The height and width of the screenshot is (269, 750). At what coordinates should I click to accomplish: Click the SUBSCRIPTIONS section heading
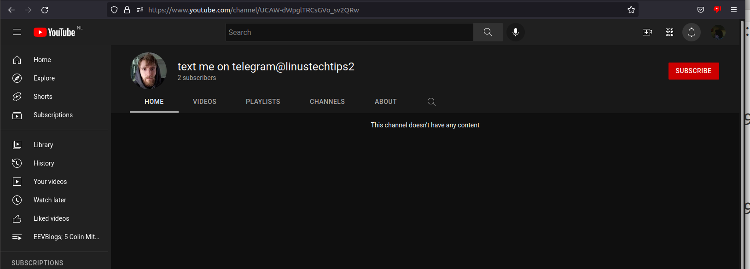click(37, 263)
